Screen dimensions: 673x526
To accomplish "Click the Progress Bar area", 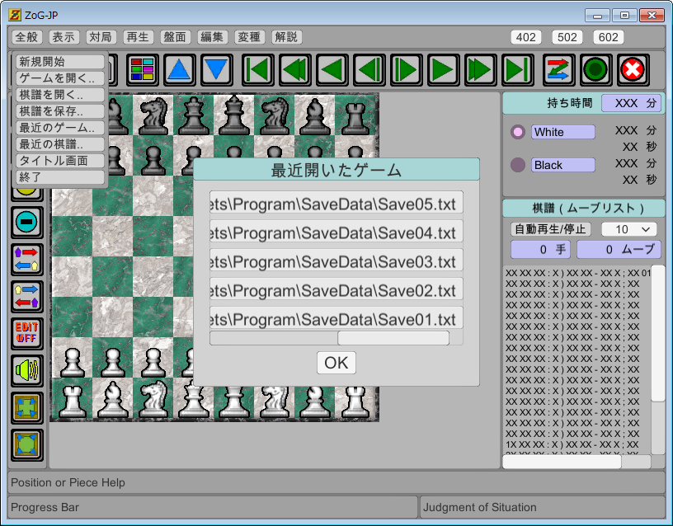I will (213, 507).
